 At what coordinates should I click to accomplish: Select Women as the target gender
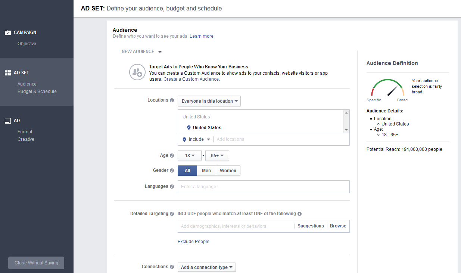click(228, 171)
